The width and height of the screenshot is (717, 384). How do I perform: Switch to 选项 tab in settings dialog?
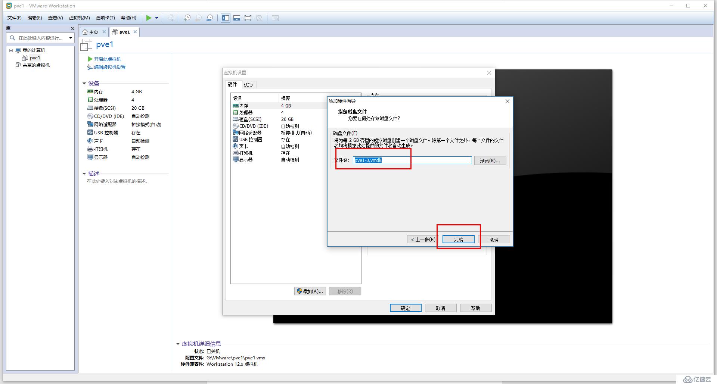[x=248, y=85]
